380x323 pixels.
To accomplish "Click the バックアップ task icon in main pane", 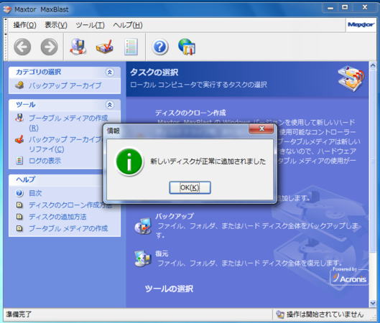I will [143, 225].
